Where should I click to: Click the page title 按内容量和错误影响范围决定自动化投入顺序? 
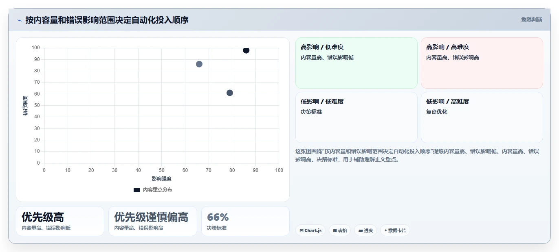coord(107,20)
